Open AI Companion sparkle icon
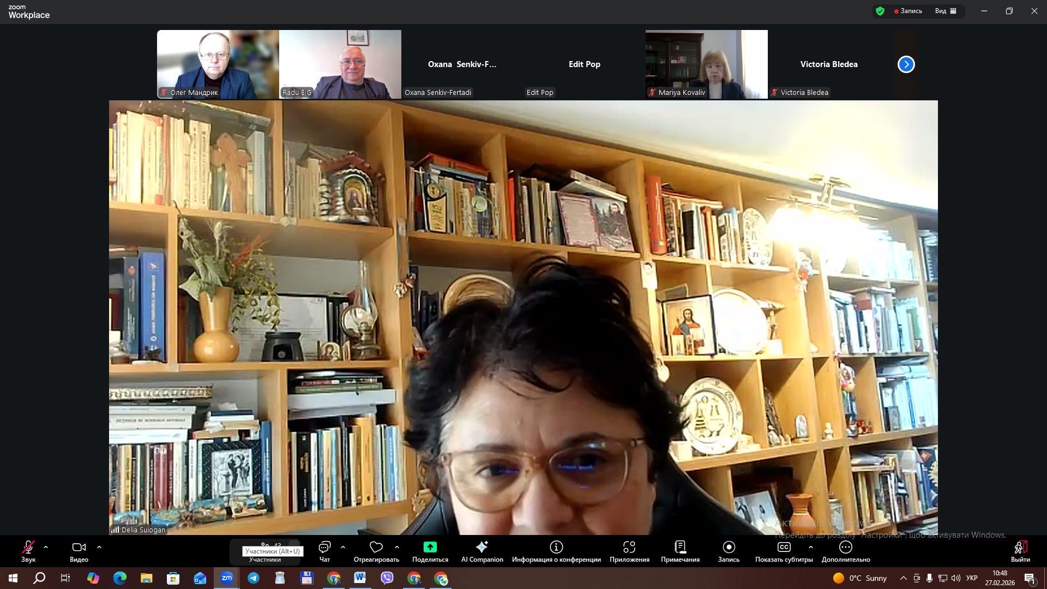Image resolution: width=1047 pixels, height=589 pixels. (482, 547)
